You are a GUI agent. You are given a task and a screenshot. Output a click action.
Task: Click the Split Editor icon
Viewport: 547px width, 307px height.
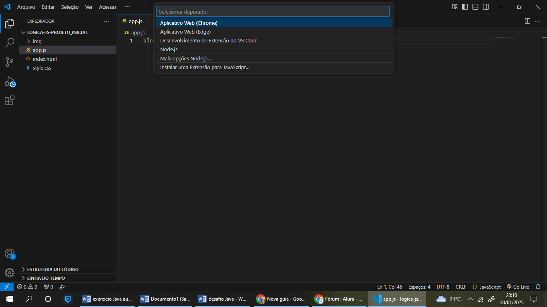pyautogui.click(x=528, y=21)
